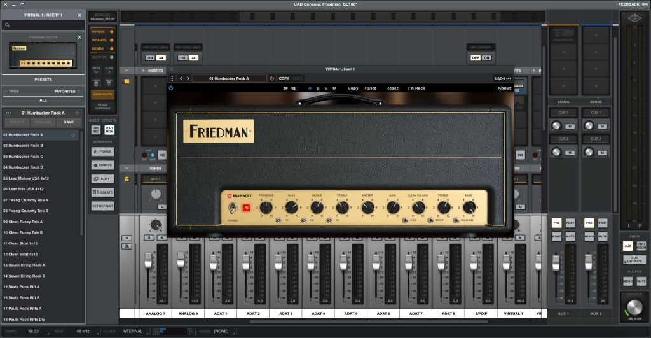Go to previous preset with left arrow

click(x=181, y=78)
